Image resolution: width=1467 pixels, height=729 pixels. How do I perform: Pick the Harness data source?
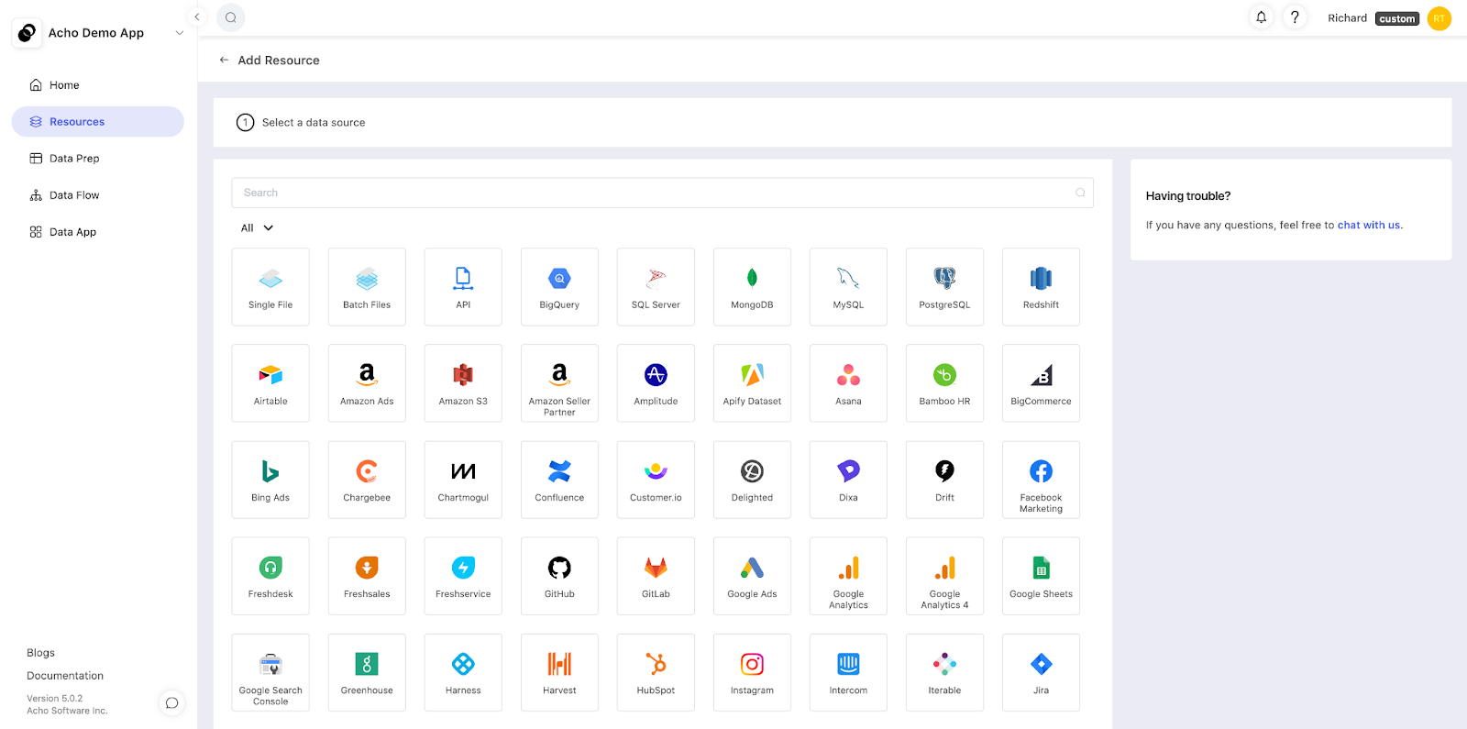[x=463, y=672]
